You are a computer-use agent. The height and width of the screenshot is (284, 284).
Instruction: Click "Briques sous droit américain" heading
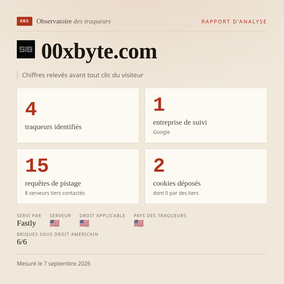click(x=58, y=234)
